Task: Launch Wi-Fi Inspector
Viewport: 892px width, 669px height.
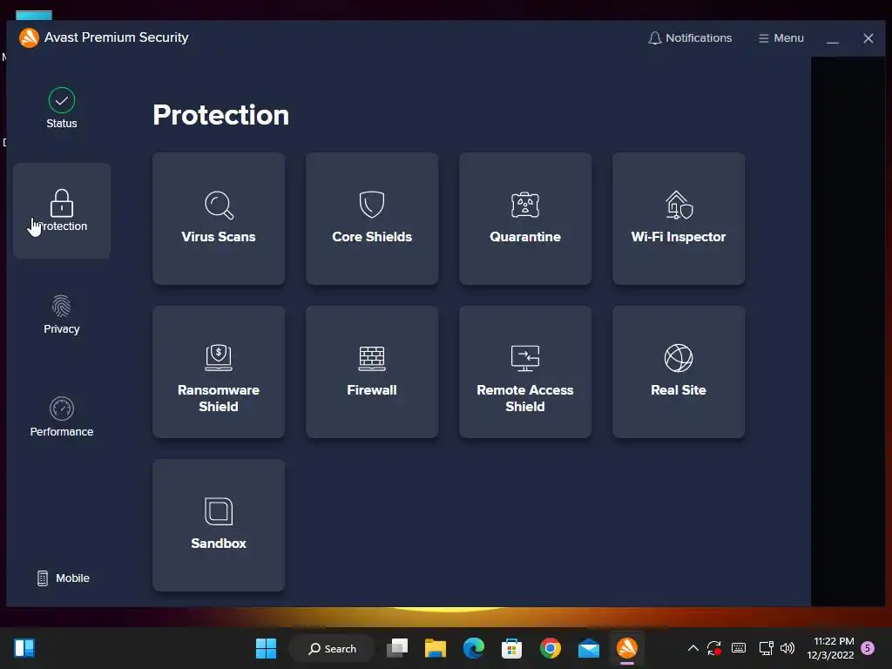Action: point(679,219)
